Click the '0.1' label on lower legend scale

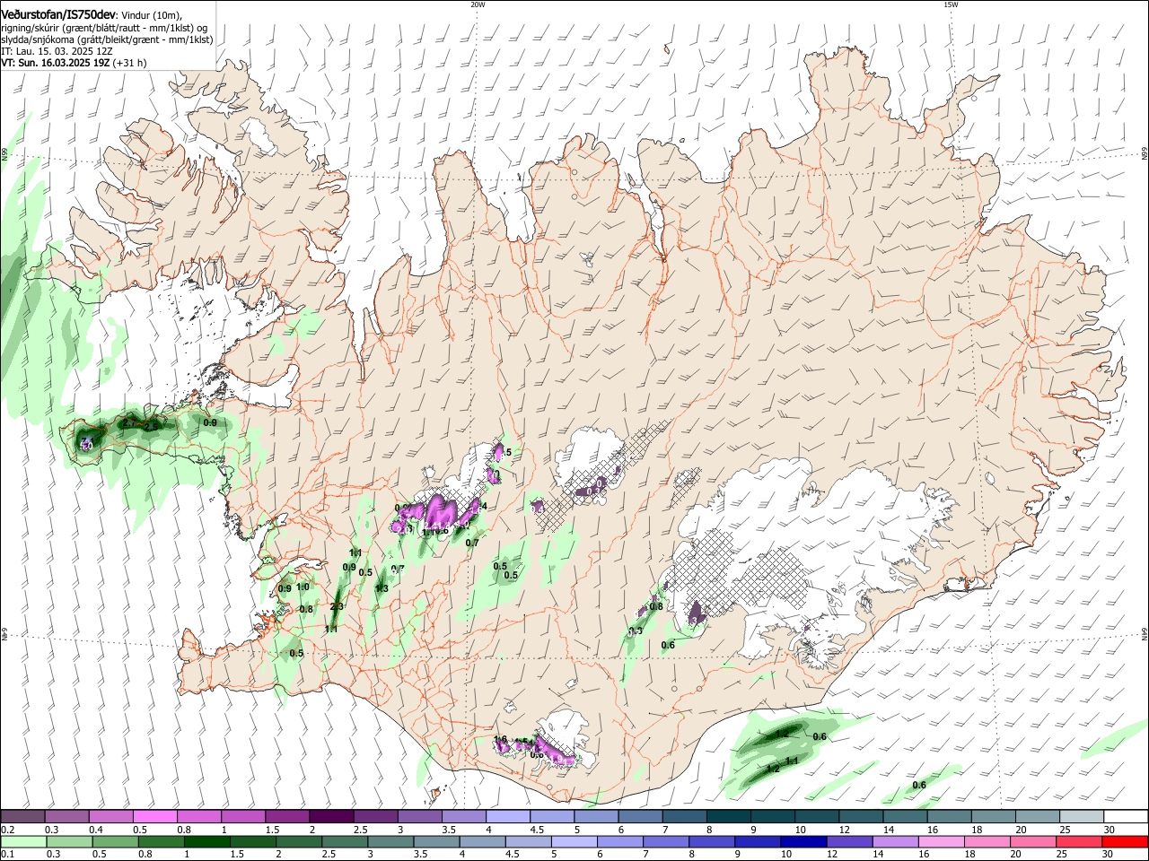pyautogui.click(x=7, y=855)
